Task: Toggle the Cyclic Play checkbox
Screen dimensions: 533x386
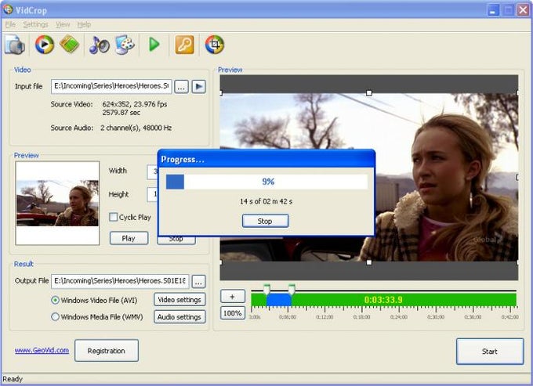Action: click(113, 217)
